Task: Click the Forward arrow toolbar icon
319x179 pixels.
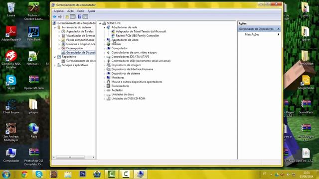Action: 60,16
